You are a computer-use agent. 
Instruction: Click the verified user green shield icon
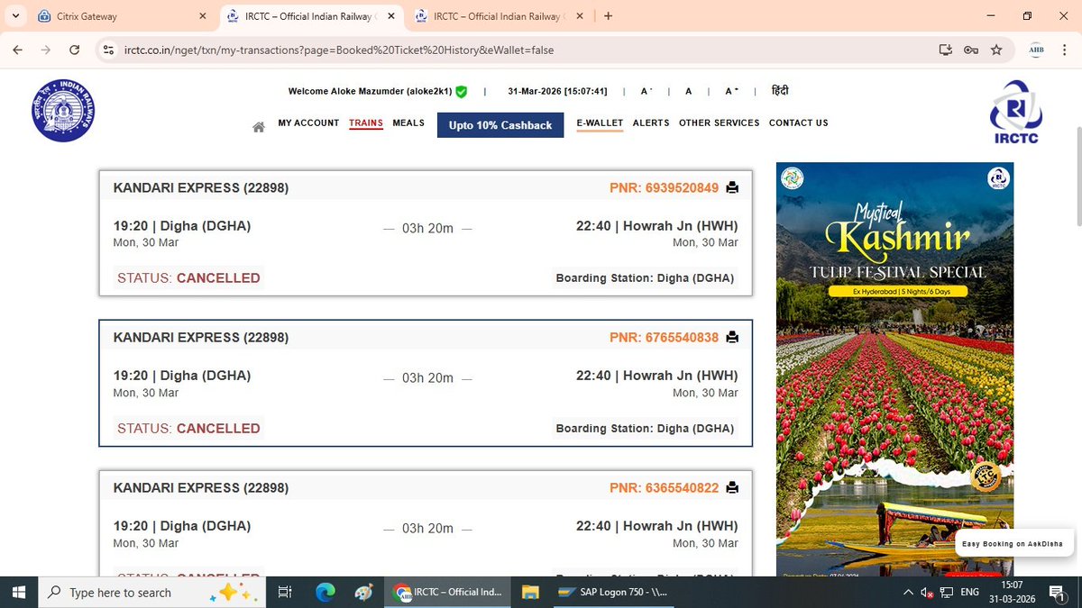tap(461, 92)
